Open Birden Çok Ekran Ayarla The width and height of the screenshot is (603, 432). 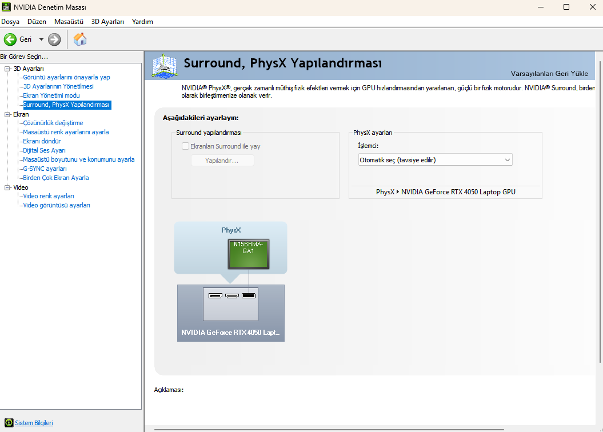56,178
